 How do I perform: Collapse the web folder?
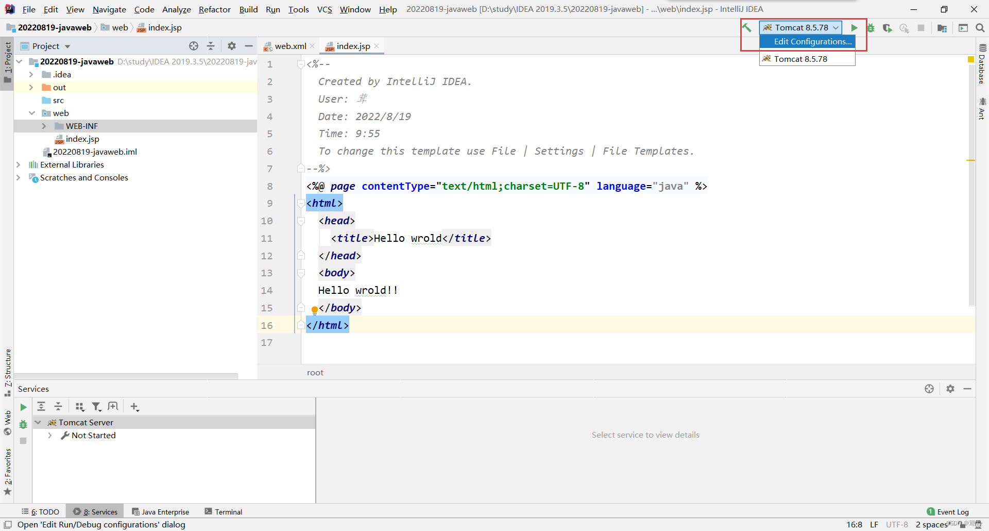[31, 113]
